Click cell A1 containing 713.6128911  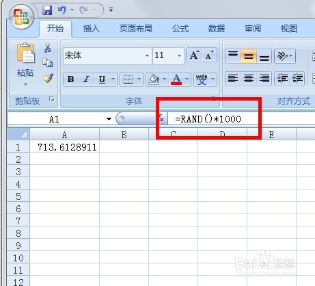(65, 147)
